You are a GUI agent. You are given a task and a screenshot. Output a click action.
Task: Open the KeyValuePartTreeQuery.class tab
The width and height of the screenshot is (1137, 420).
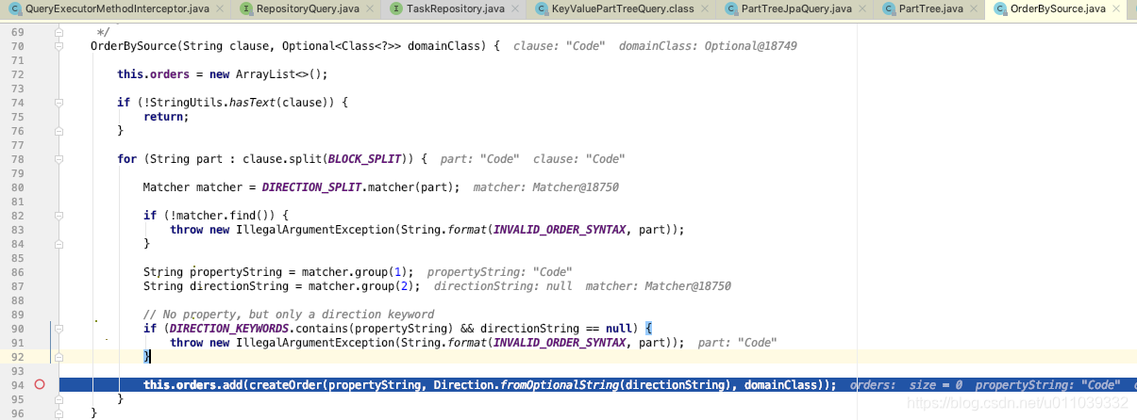click(623, 8)
